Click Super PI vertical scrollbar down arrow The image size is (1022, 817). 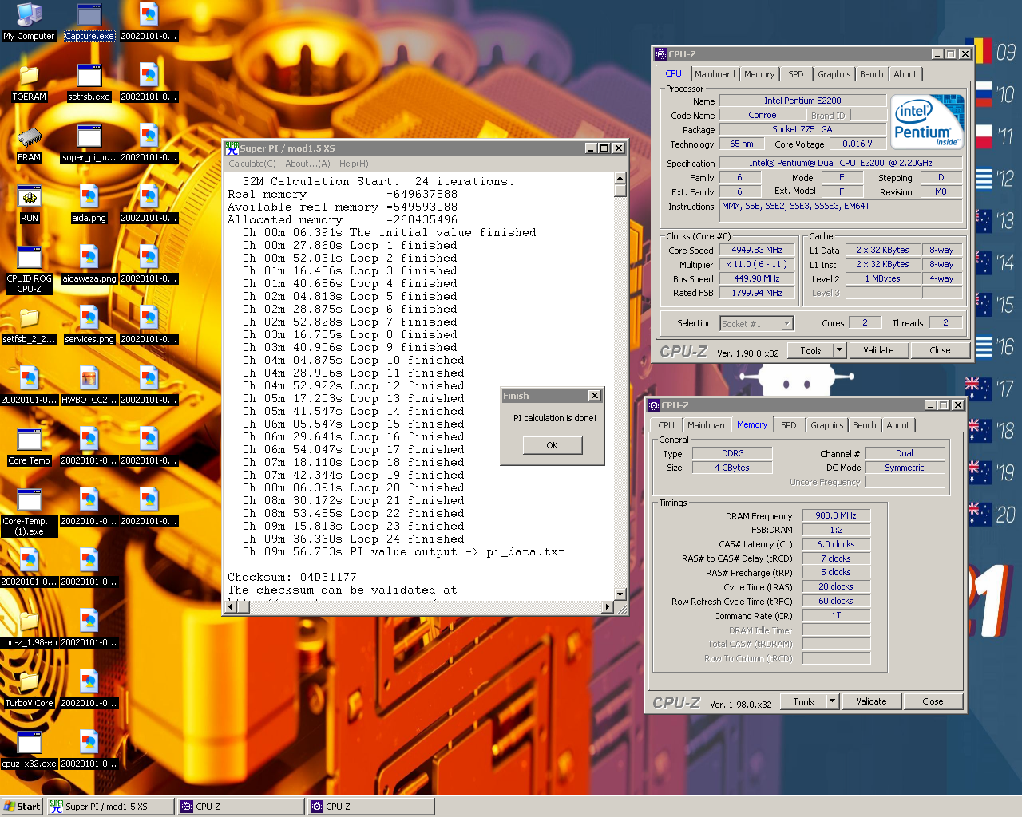coord(620,594)
